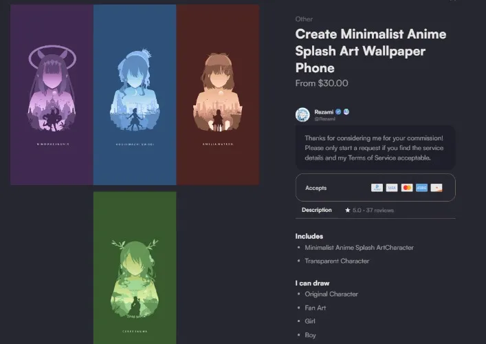Switch to the Description tab
The width and height of the screenshot is (486, 344).
(316, 210)
